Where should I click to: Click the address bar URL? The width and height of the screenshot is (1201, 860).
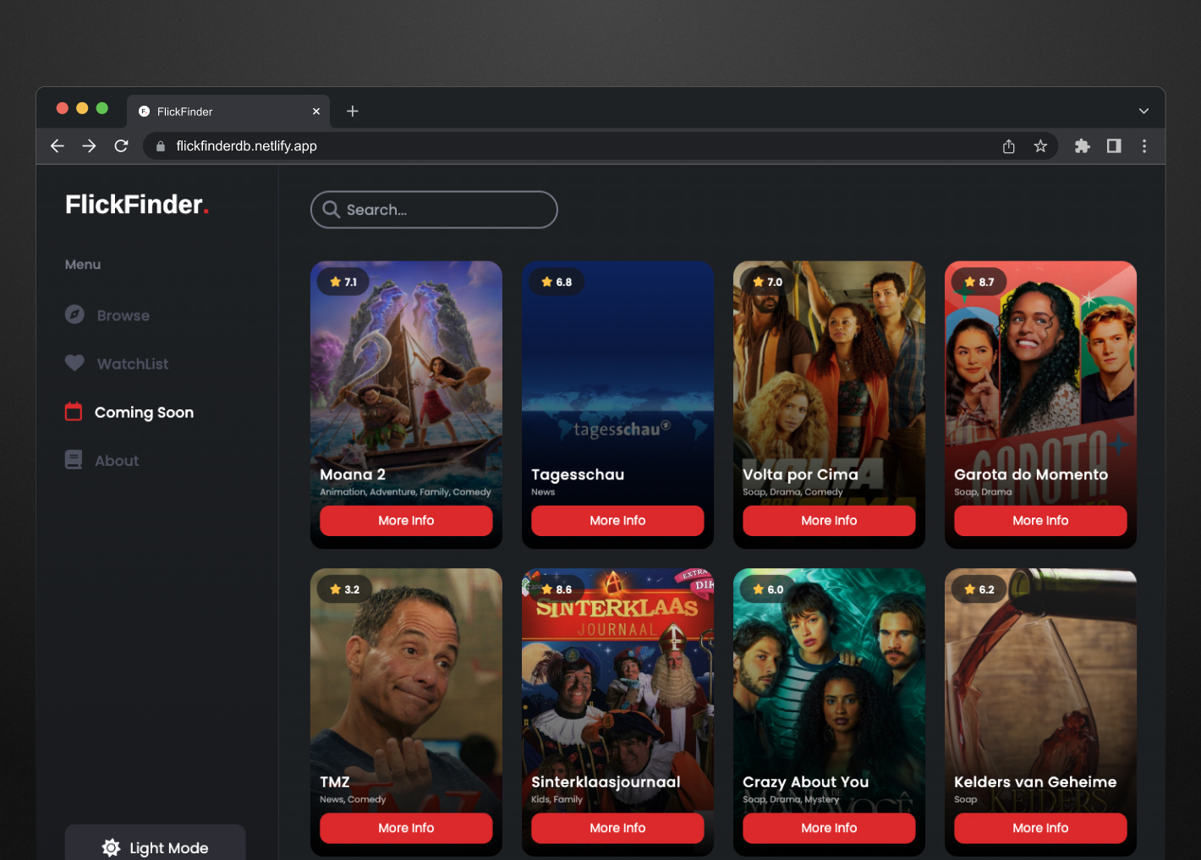click(x=246, y=145)
